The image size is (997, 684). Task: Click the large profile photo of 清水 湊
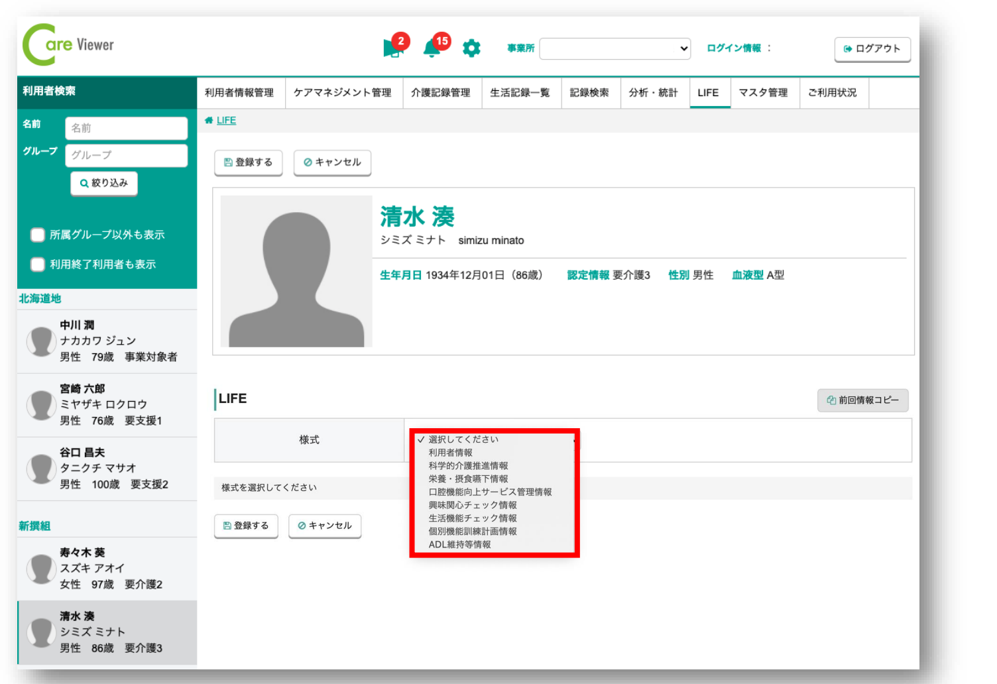tap(296, 271)
